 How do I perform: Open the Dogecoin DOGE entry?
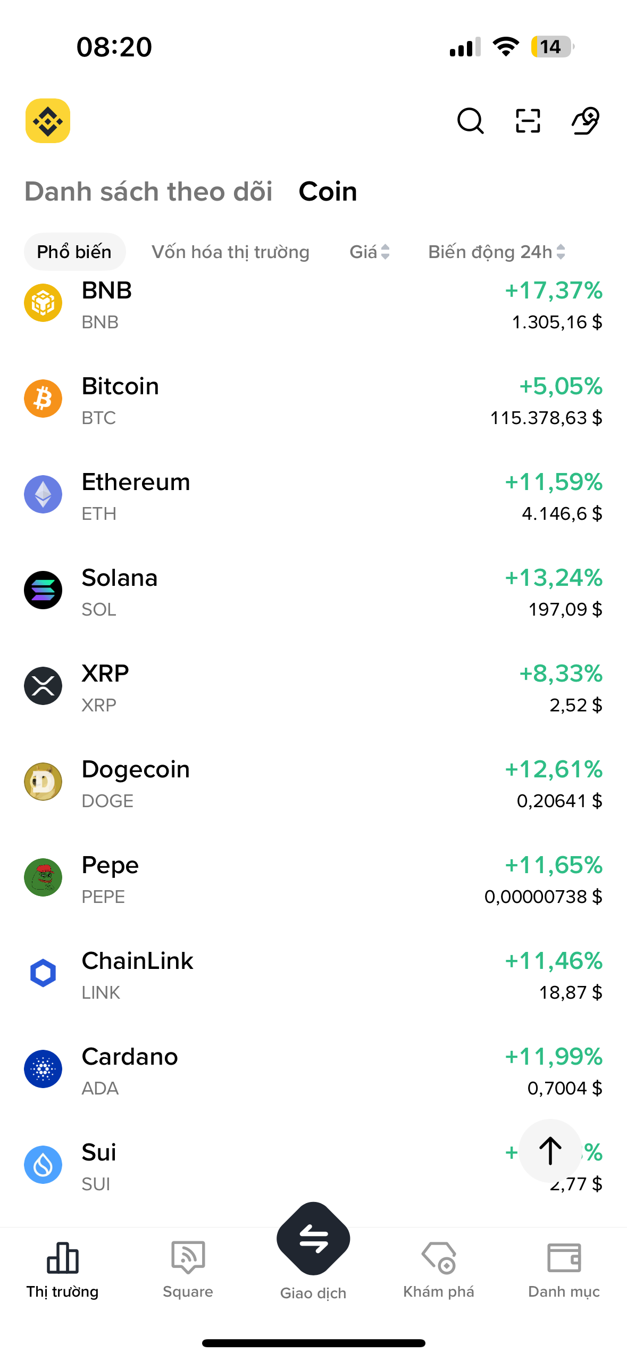[x=313, y=783]
